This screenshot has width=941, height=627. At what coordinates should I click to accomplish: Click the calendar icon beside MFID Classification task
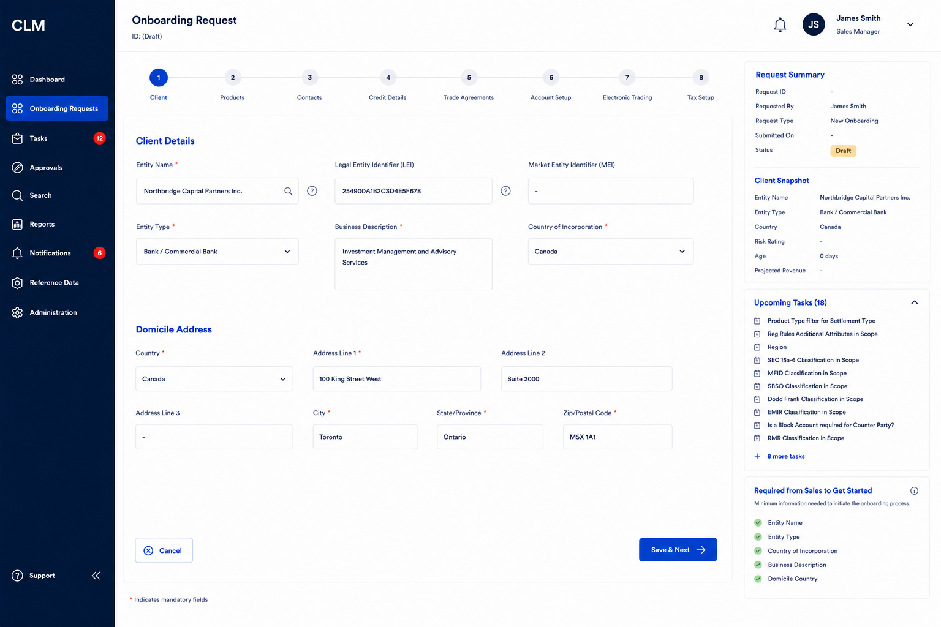tap(757, 374)
